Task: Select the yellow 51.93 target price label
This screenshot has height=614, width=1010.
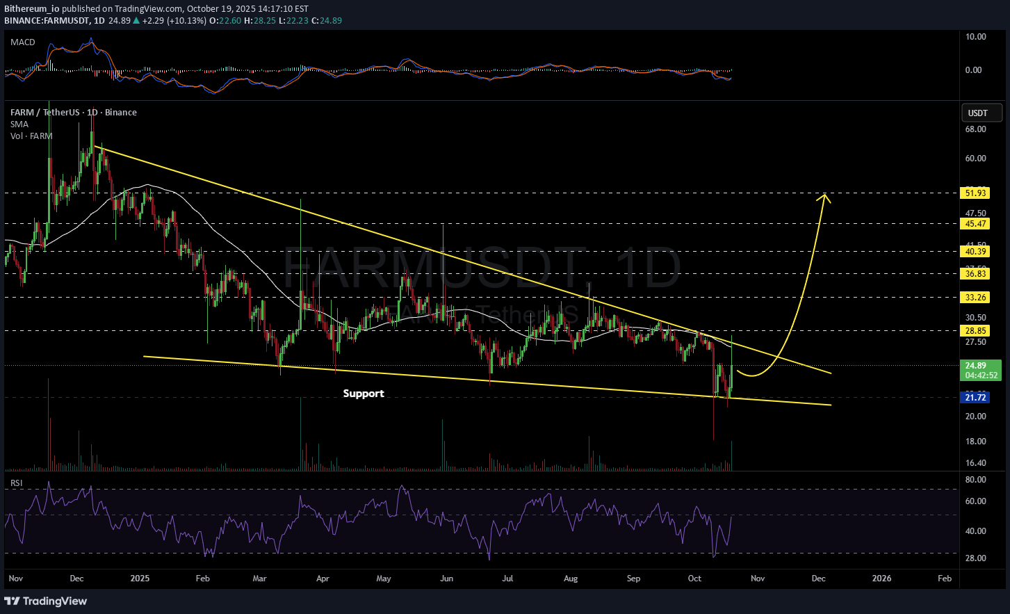Action: pyautogui.click(x=975, y=193)
